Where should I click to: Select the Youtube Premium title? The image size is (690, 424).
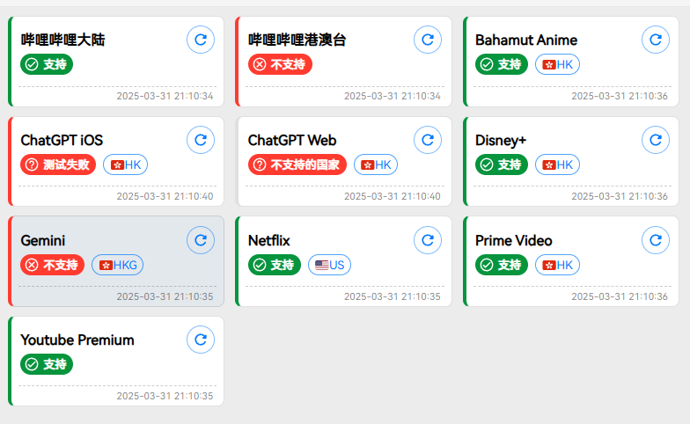coord(77,340)
